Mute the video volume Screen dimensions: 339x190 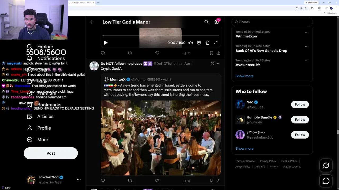tap(191, 43)
